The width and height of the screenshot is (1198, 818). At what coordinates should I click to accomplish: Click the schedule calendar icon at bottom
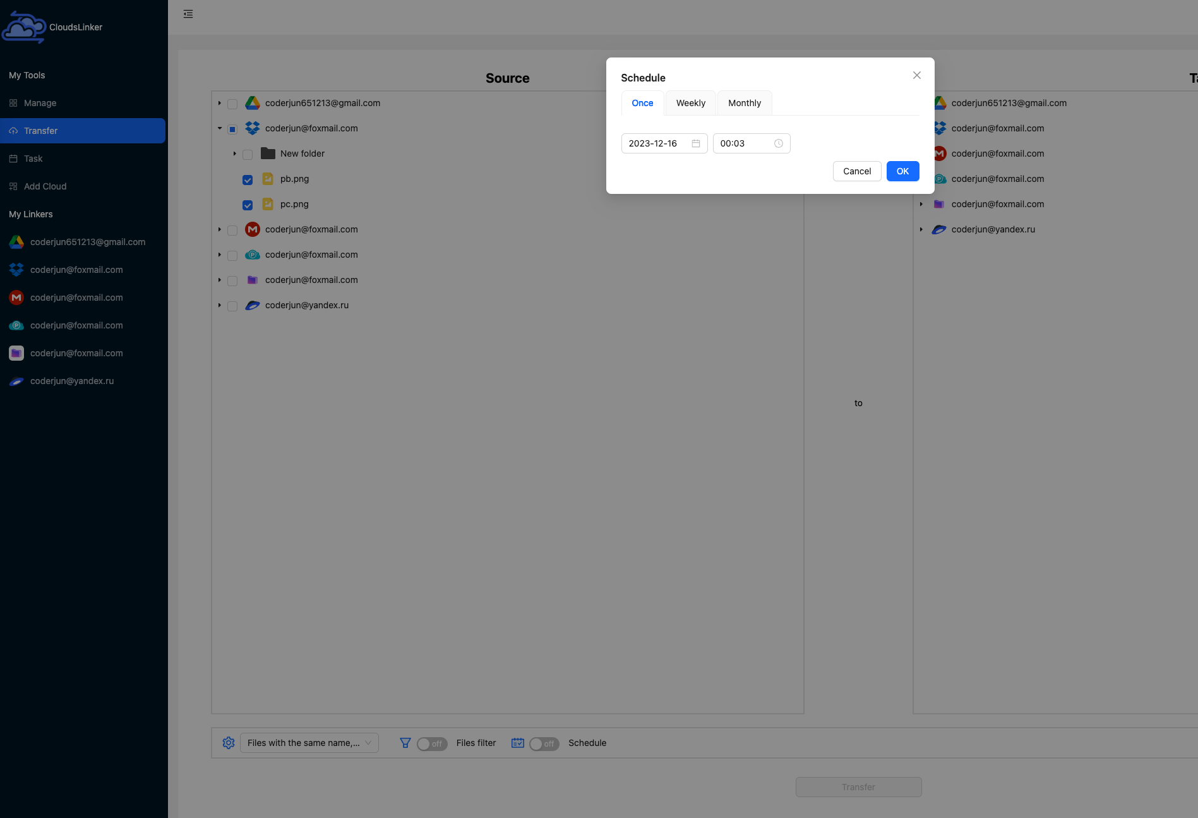(518, 743)
